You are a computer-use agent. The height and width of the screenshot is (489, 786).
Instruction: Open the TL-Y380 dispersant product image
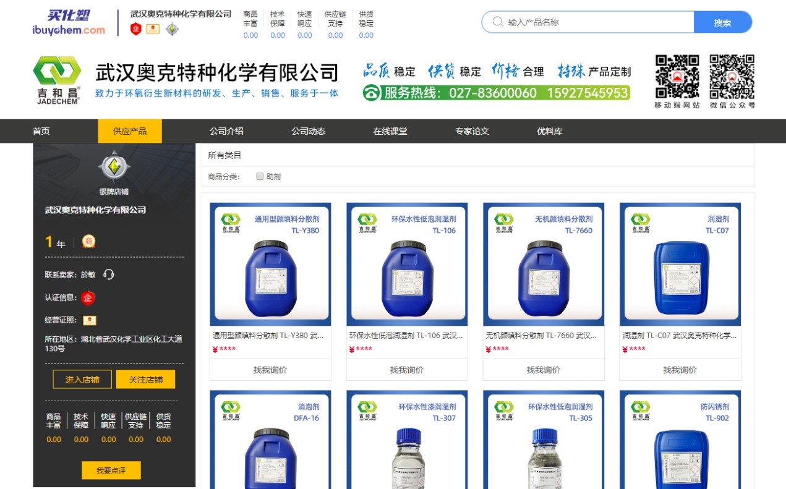tap(270, 264)
